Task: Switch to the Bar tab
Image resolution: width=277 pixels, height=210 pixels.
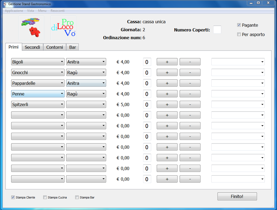Action: (x=72, y=47)
